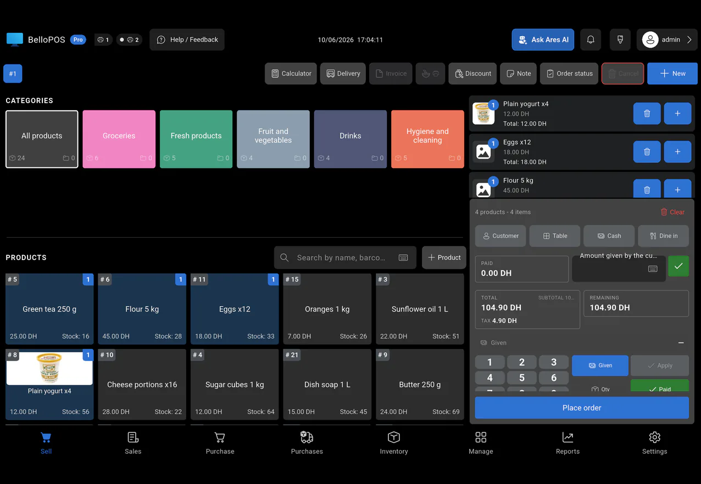Open the Table selector
Screen dimensions: 701x484
(x=555, y=236)
